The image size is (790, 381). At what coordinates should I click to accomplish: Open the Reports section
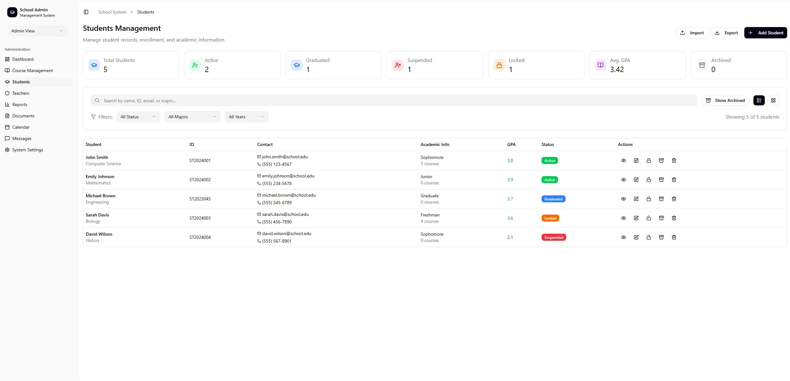(x=19, y=104)
